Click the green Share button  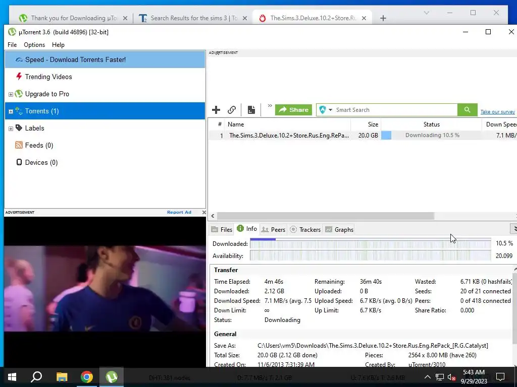pos(293,110)
